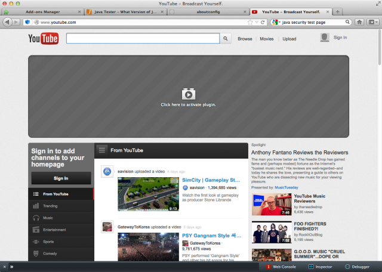Click the GatewayToKorea channel avatar icon
The width and height of the screenshot is (382, 272).
pos(107,227)
